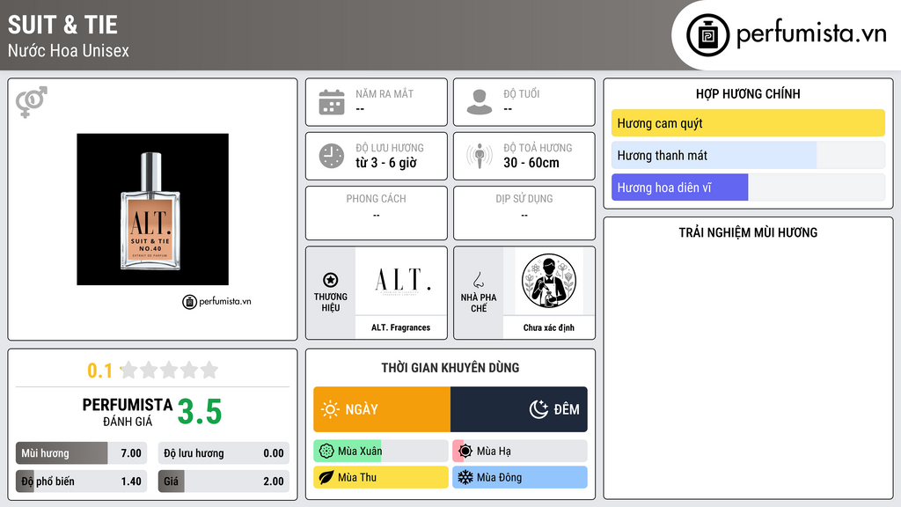Click the five-star user rating row

coord(169,370)
